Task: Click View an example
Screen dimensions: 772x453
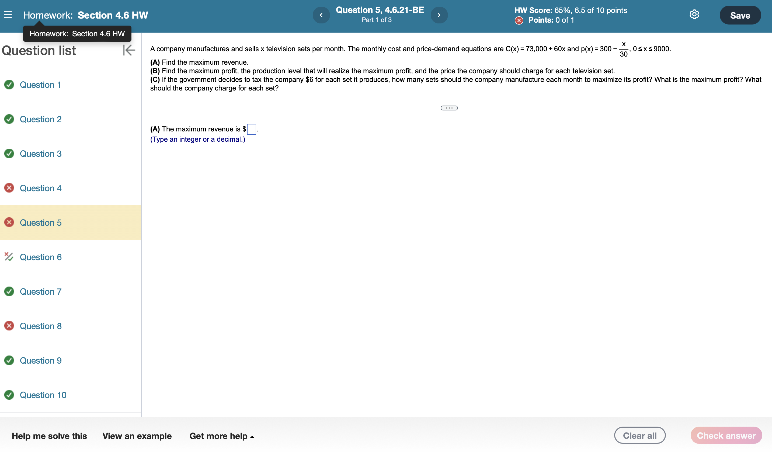Action: pyautogui.click(x=137, y=436)
